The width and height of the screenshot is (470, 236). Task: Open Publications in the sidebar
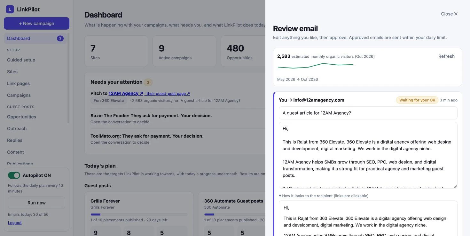20,164
